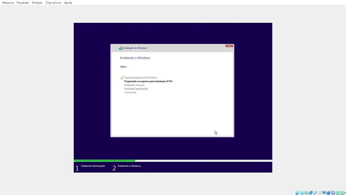Click step 1 'Coletando informações' label
346x195 pixels.
93,166
